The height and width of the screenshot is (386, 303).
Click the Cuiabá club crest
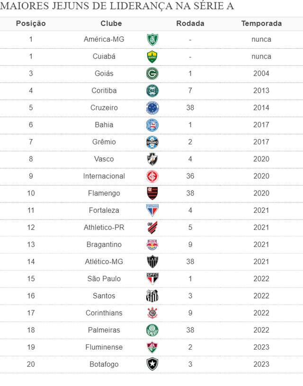(x=152, y=56)
